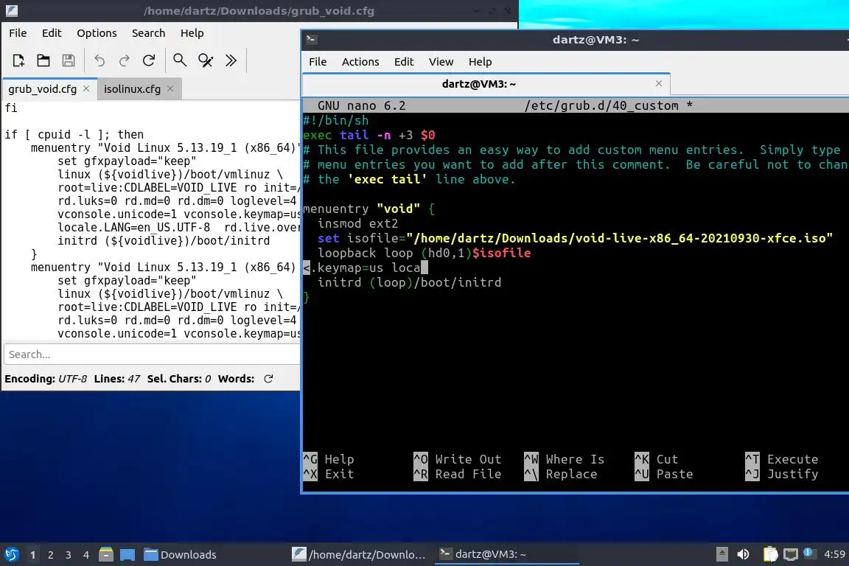Click the terminal icon in terminal title bar
The width and height of the screenshot is (849, 566).
coord(311,40)
